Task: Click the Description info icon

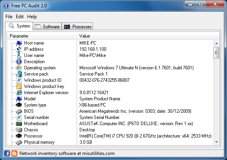Action: click(x=19, y=62)
